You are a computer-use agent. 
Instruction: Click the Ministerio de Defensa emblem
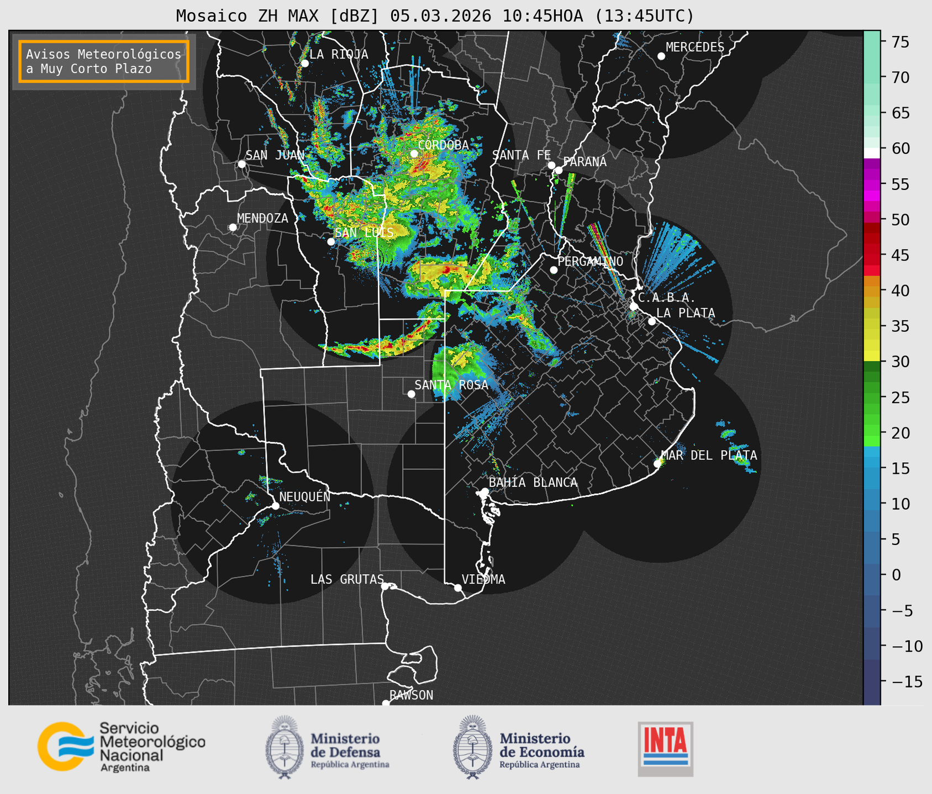[284, 747]
